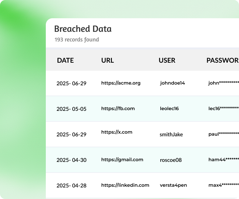The image size is (239, 199).
Task: Open the https://acme.org link
Action: tap(121, 83)
